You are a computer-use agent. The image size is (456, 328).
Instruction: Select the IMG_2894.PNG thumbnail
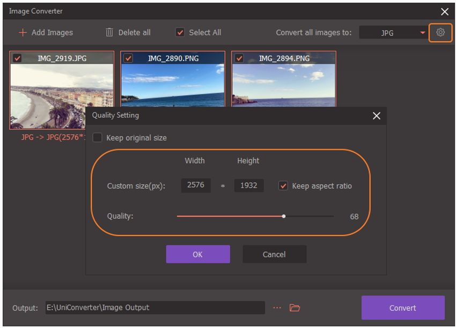(283, 86)
